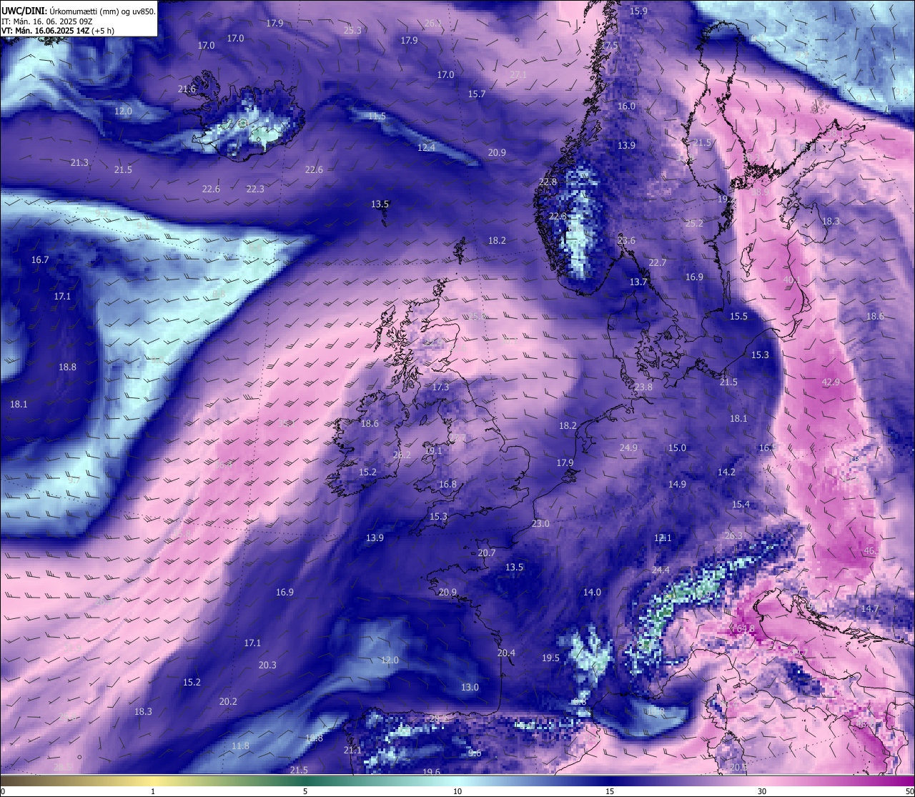Click the 20.2 value label
The width and height of the screenshot is (915, 797).
pyautogui.click(x=228, y=702)
